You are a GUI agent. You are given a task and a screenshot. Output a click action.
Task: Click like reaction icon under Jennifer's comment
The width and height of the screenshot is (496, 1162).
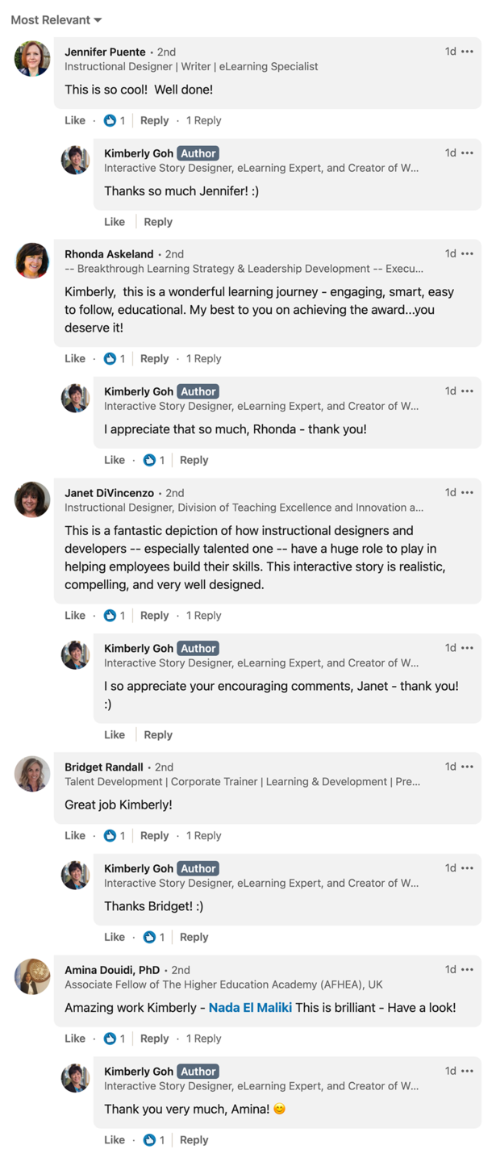(110, 120)
